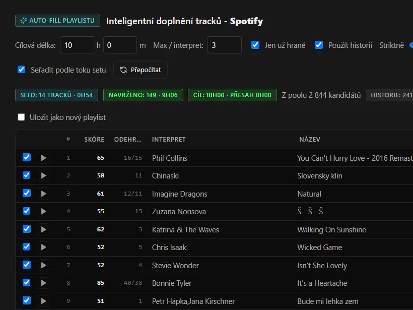413x310 pixels.
Task: Select Petr Hapka,Jana Kirschner artist cell
Action: (x=193, y=301)
